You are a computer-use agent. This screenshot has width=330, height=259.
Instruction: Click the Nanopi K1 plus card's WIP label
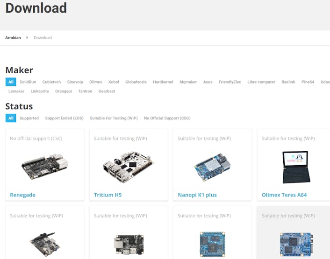point(204,139)
